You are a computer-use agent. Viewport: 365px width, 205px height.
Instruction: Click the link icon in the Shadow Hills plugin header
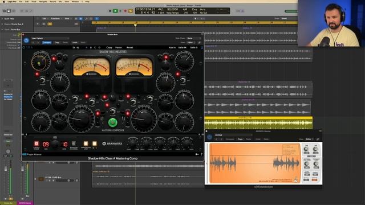tap(200, 43)
